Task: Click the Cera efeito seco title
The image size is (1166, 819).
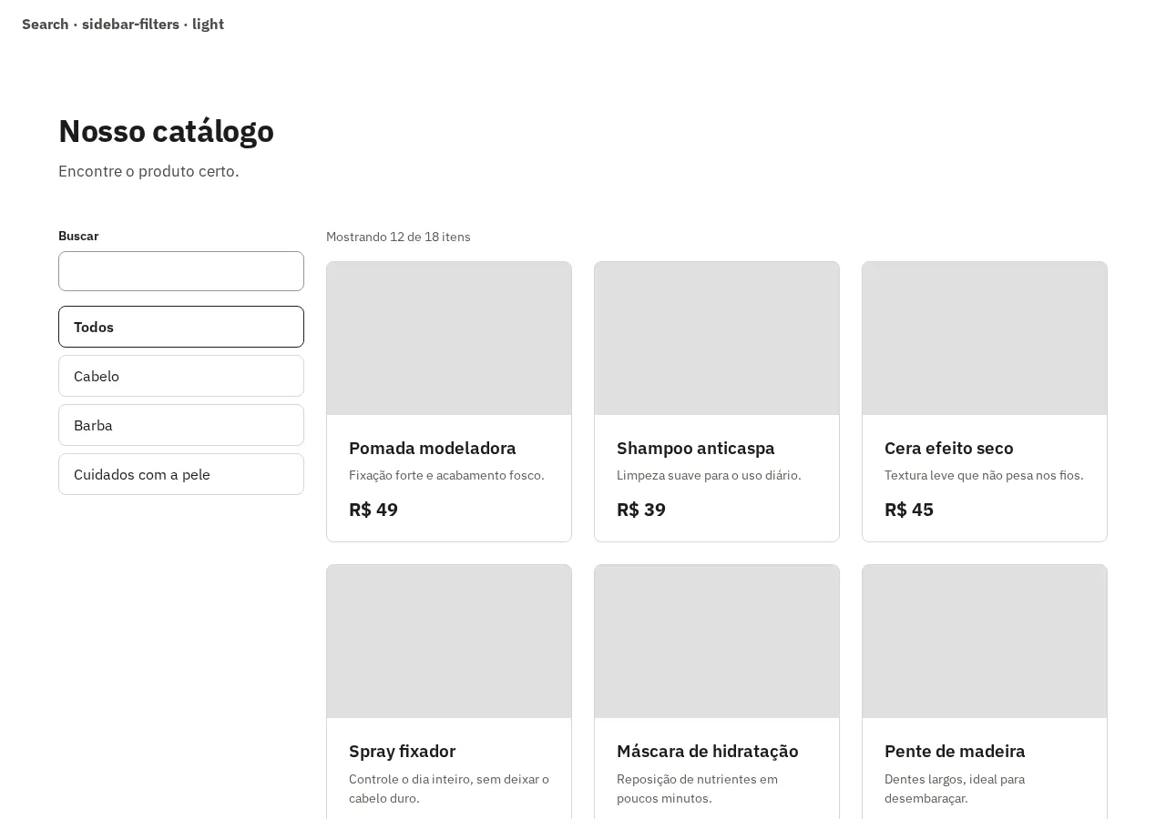Action: (949, 448)
